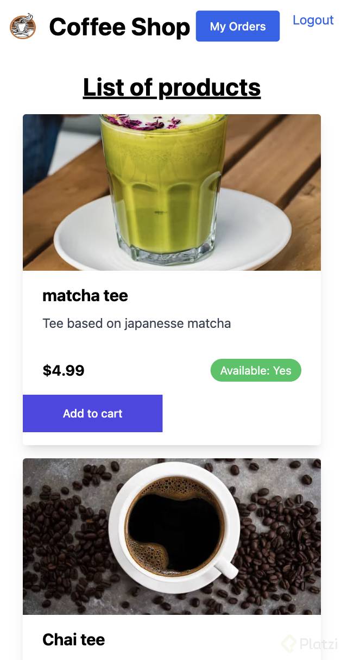Select the Tee based on japanesse matcha description
Image resolution: width=341 pixels, height=660 pixels.
tap(137, 323)
